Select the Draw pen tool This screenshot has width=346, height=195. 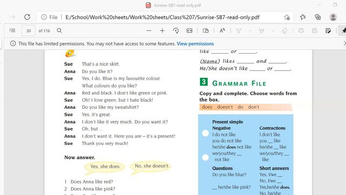click(x=239, y=31)
